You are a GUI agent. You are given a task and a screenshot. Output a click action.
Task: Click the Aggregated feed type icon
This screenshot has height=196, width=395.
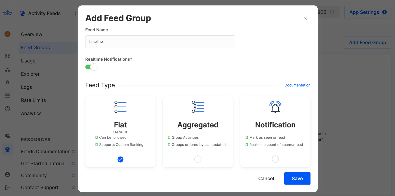(198, 107)
